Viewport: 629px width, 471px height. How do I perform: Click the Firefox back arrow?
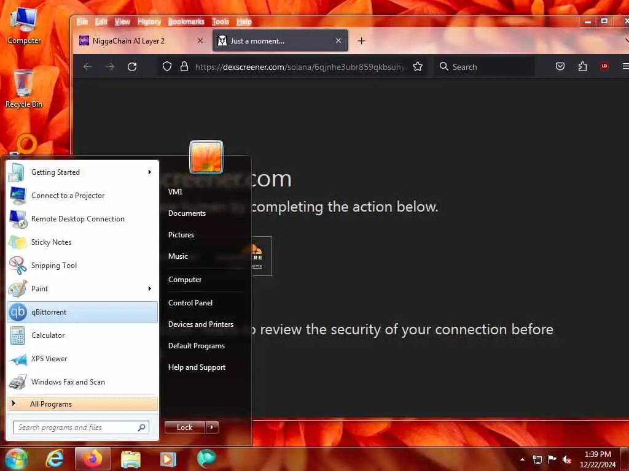88,67
